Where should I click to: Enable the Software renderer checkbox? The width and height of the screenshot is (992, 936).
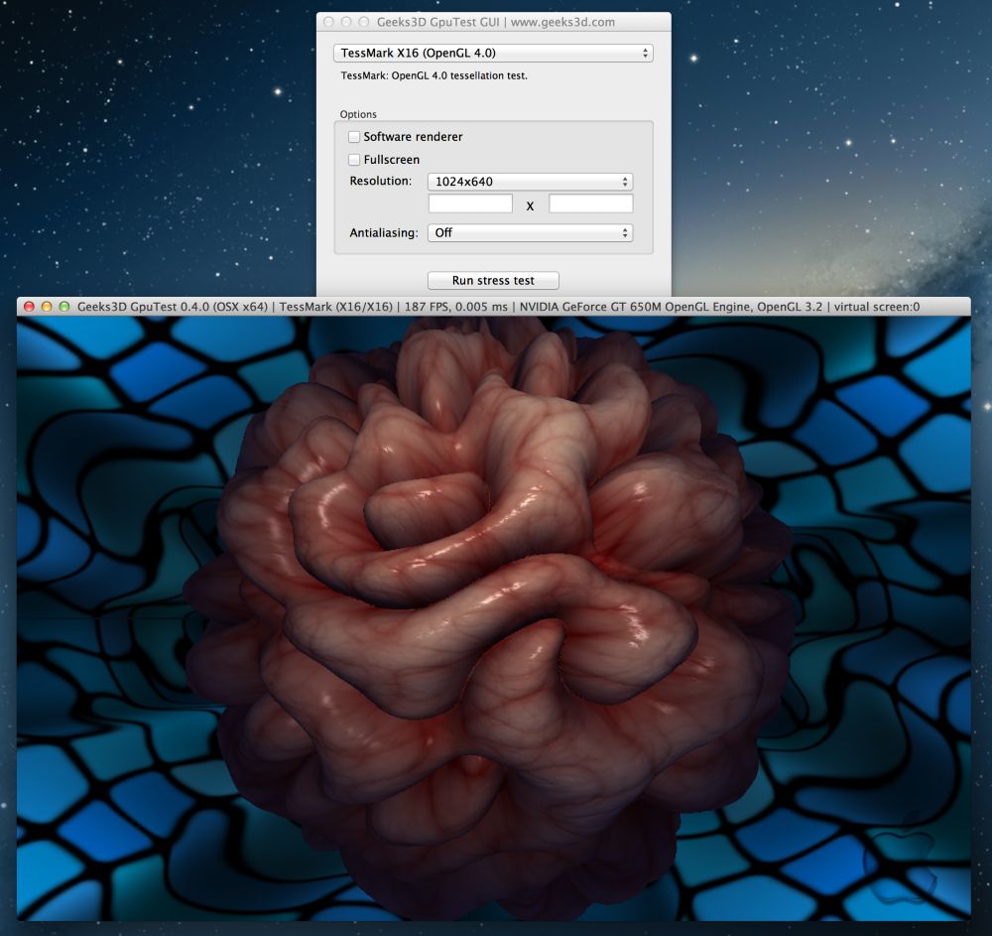pos(354,137)
